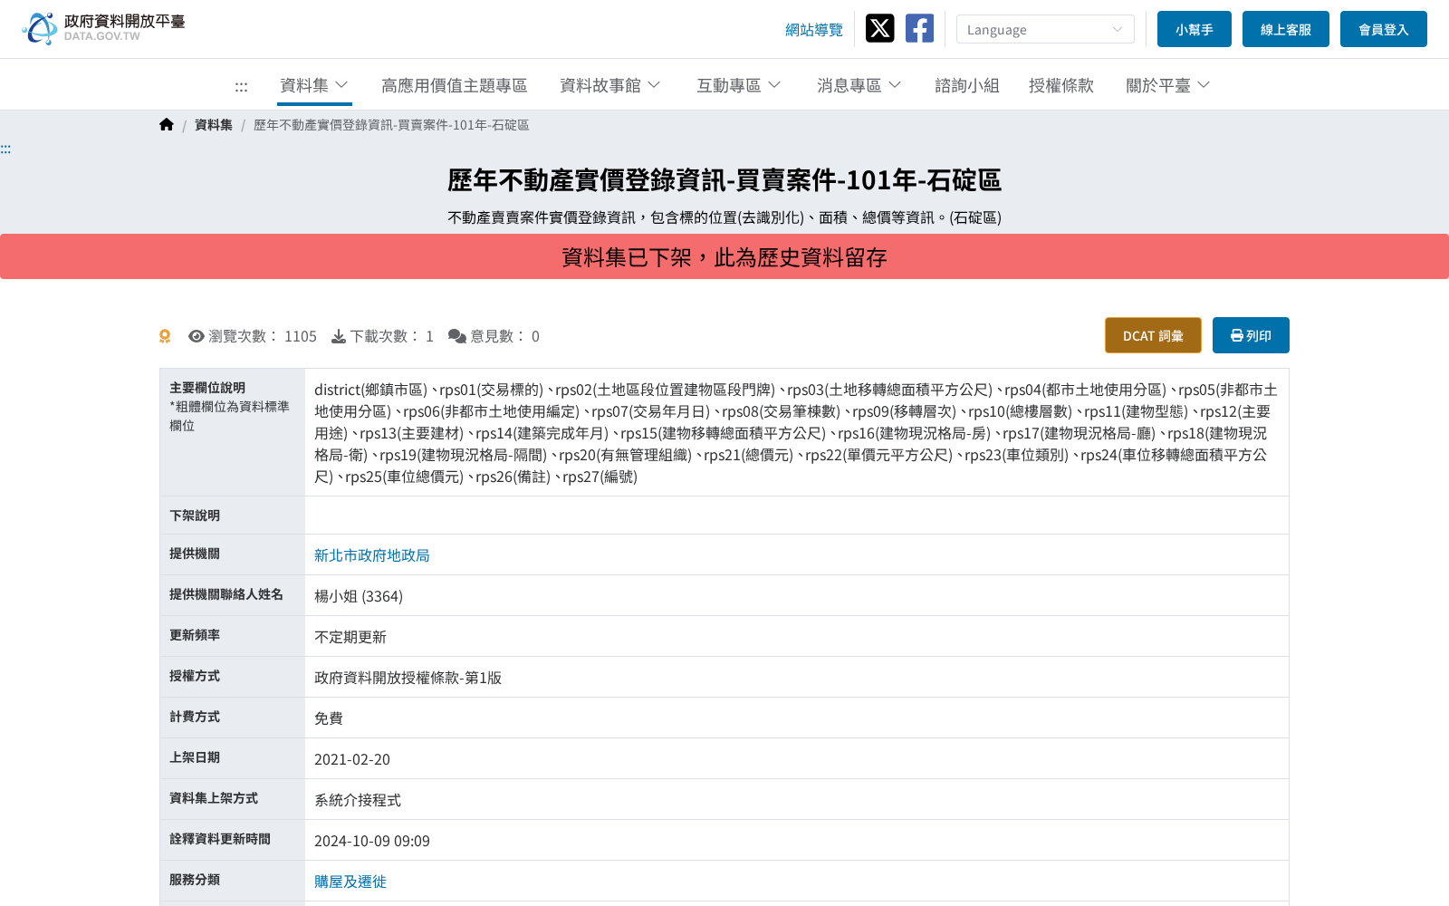This screenshot has width=1449, height=906.
Task: Expand the 關於平臺 menu
Action: (1168, 85)
